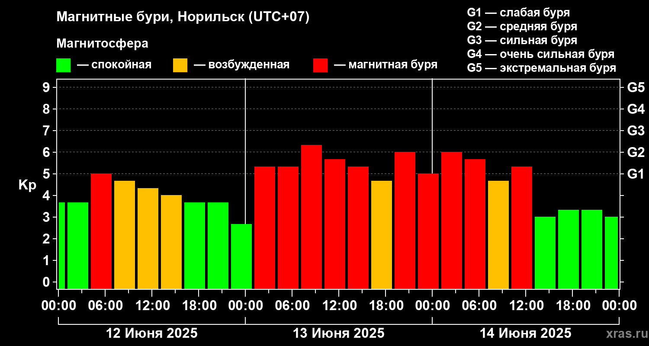Click the only yellow bar on 13 Июня

(x=382, y=234)
